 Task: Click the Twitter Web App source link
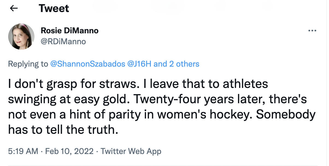pos(131,151)
